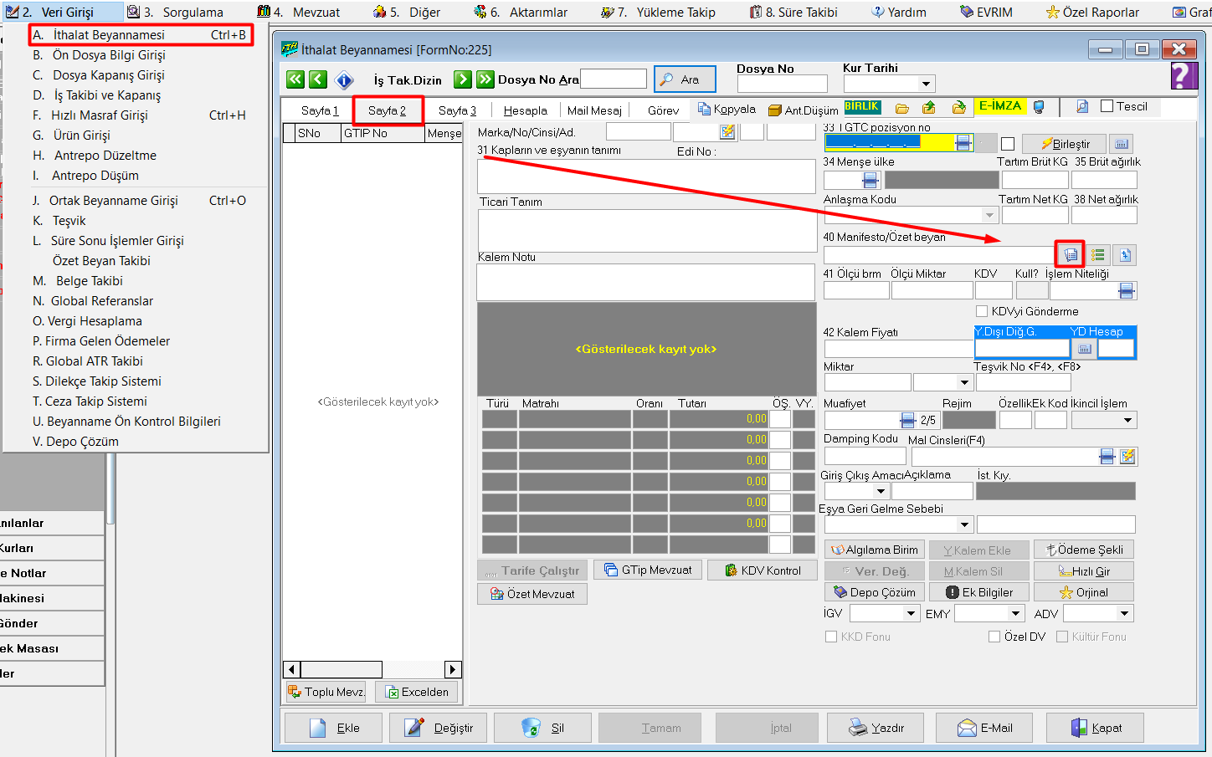Open the Manifesto/Özet beyan documents icon

tap(1071, 254)
